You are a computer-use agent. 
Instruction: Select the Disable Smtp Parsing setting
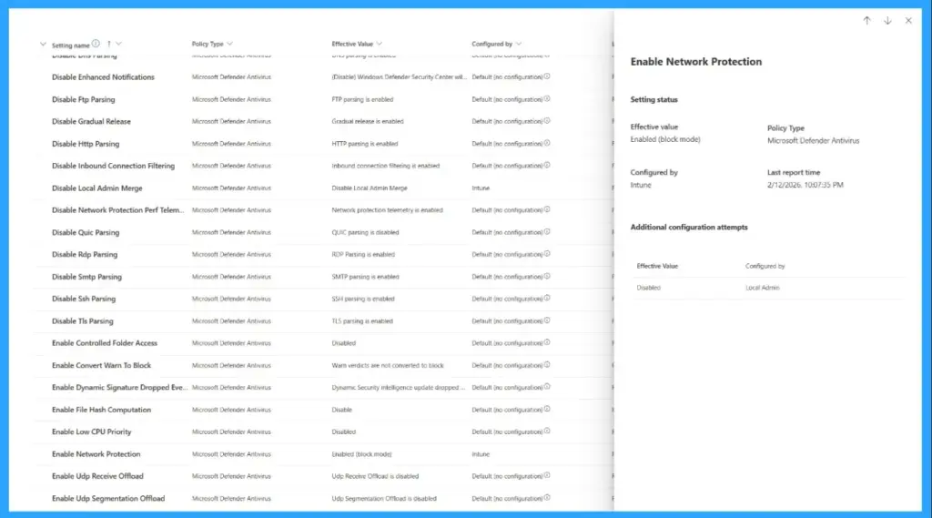tap(86, 277)
